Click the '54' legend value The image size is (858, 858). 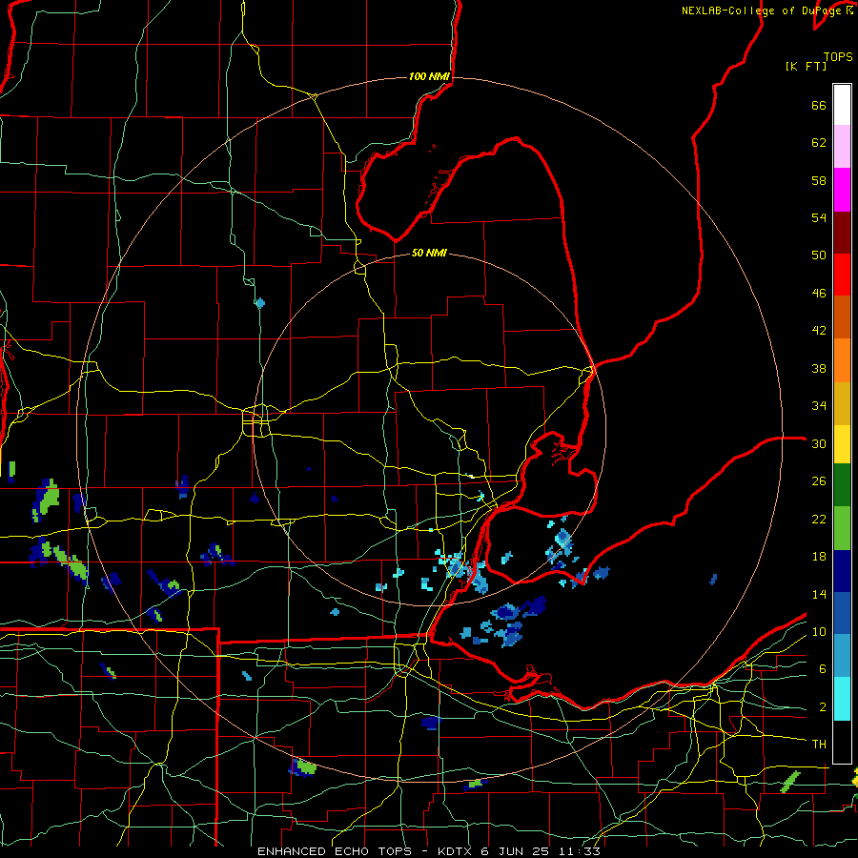pyautogui.click(x=819, y=217)
